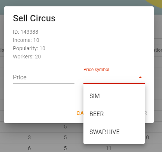Click the Popularity: 10 text
Image resolution: width=162 pixels, height=152 pixels.
pos(29,48)
